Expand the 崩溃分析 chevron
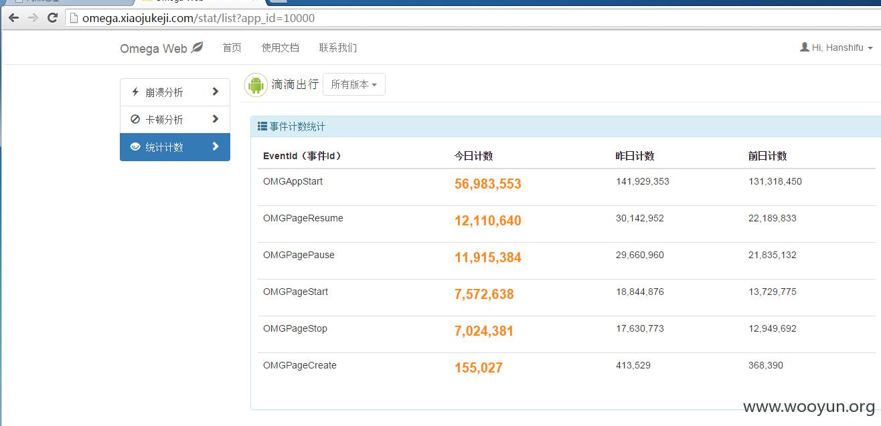Image resolution: width=881 pixels, height=426 pixels. pos(215,92)
